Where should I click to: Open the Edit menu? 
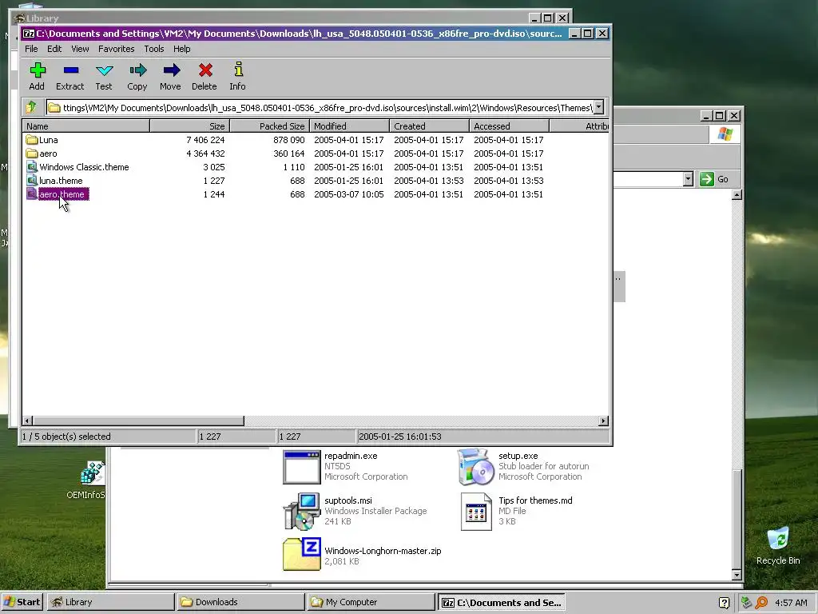pos(54,49)
